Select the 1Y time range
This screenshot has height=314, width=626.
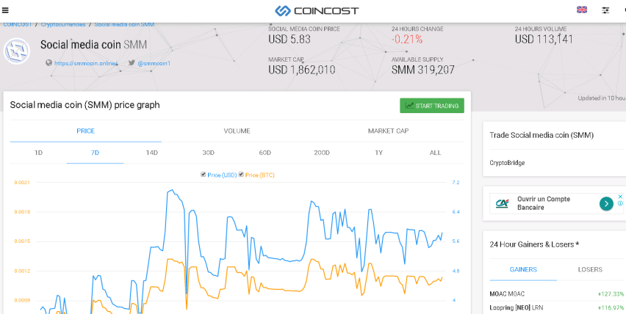pos(379,153)
